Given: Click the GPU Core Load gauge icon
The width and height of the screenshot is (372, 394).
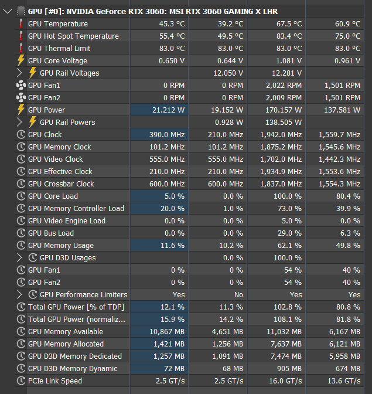Looking at the screenshot, I should (21, 196).
